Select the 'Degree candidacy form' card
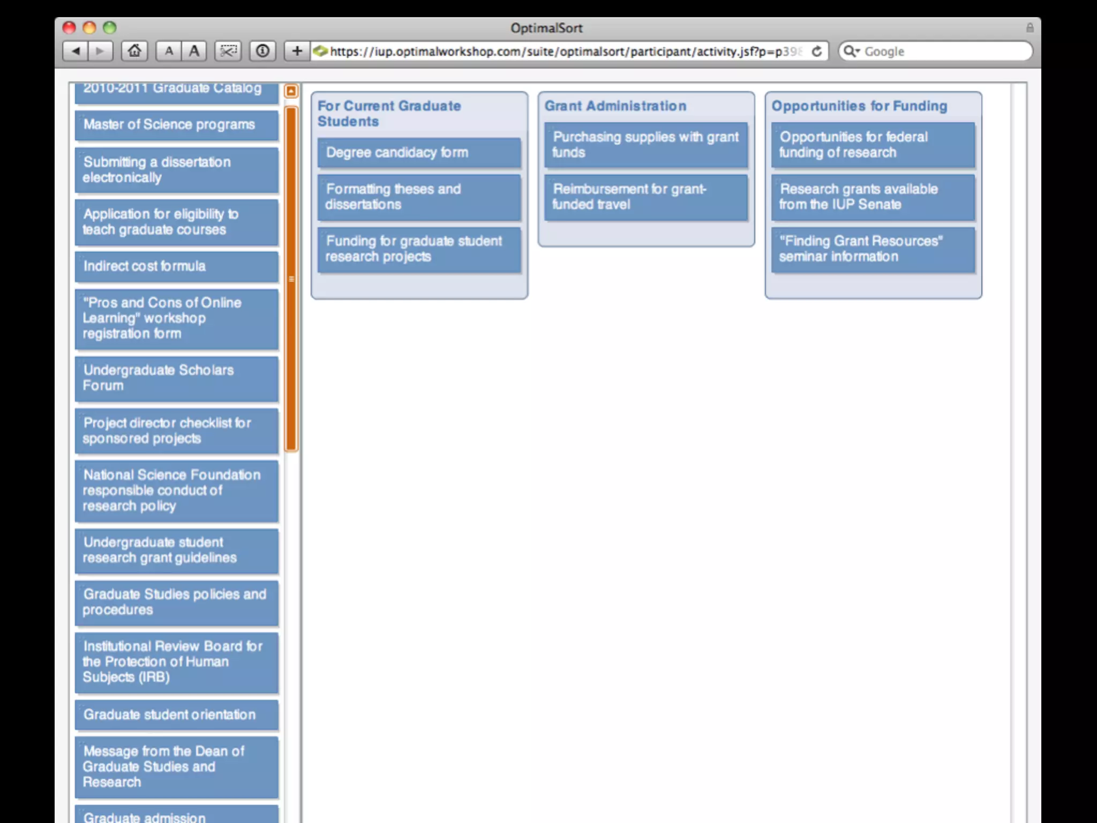This screenshot has height=823, width=1097. pos(419,153)
